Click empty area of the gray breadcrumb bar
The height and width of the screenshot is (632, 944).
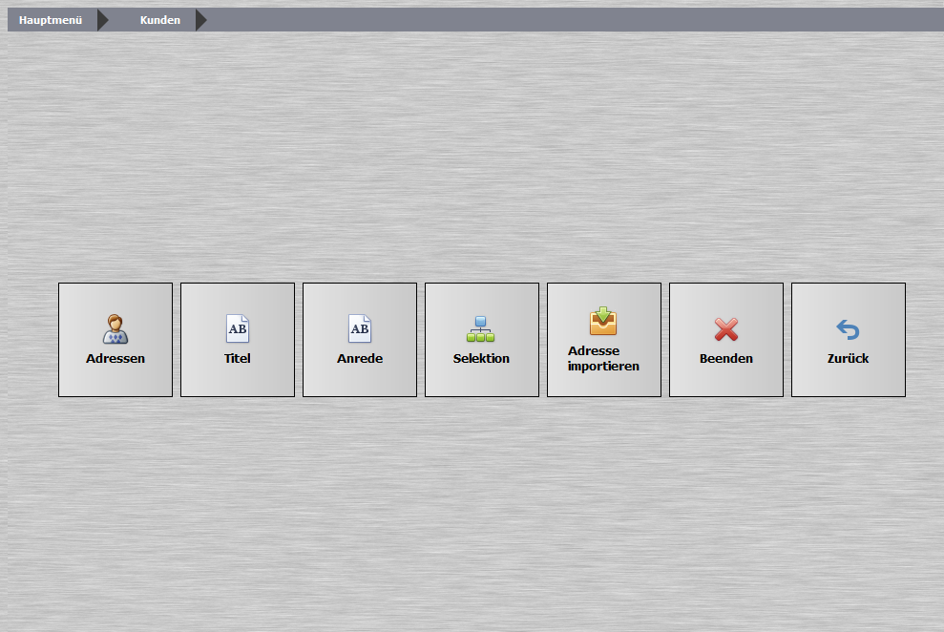click(573, 20)
